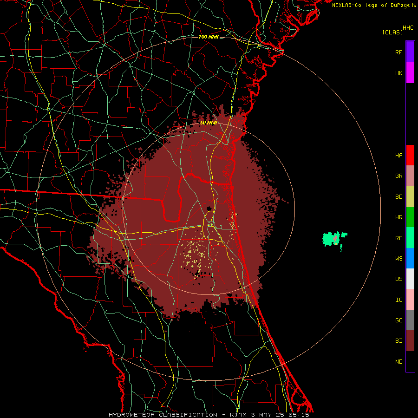Click the ND black legend swatch

[x=410, y=361]
